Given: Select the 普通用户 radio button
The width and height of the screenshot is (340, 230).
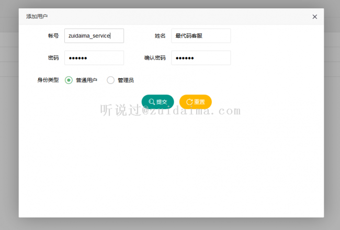Looking at the screenshot, I should (x=69, y=80).
